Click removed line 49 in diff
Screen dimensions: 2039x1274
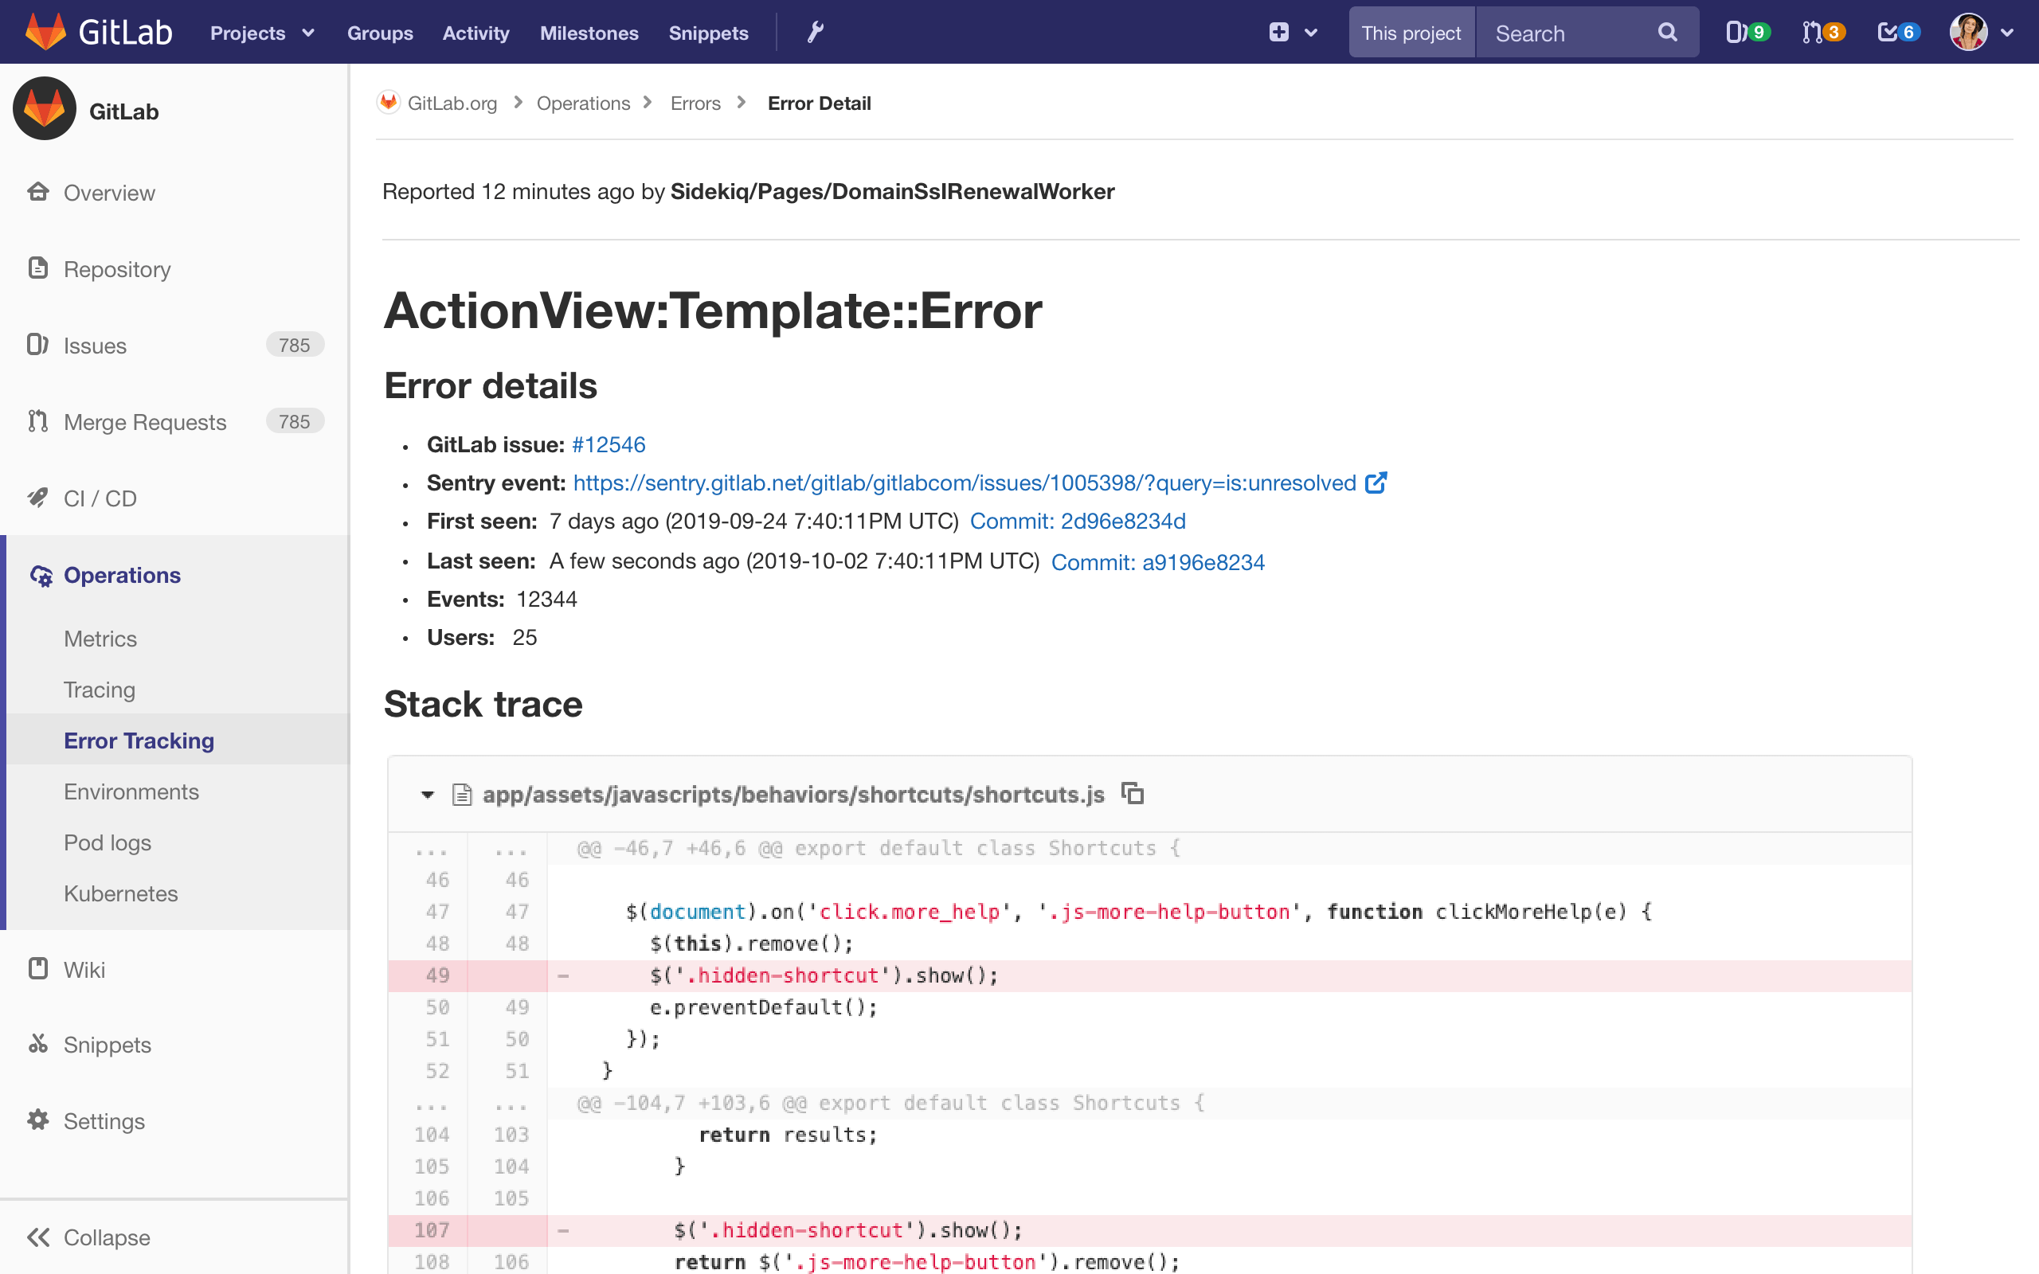1149,975
